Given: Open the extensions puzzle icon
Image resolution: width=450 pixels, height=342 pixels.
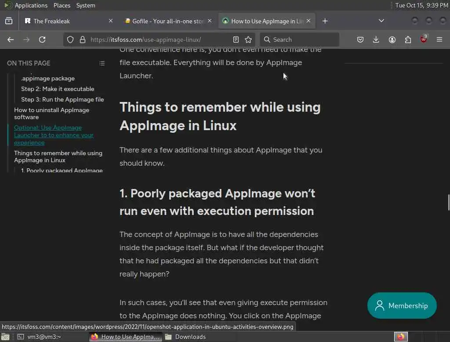Looking at the screenshot, I should tap(408, 40).
